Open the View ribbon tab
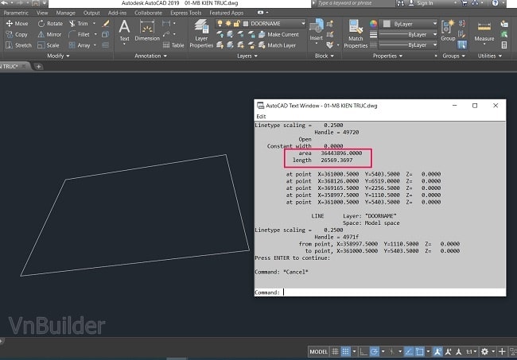The image size is (517, 360). click(42, 13)
